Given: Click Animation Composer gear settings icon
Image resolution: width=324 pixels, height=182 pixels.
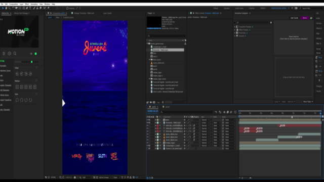Looking at the screenshot, I should point(271,22).
